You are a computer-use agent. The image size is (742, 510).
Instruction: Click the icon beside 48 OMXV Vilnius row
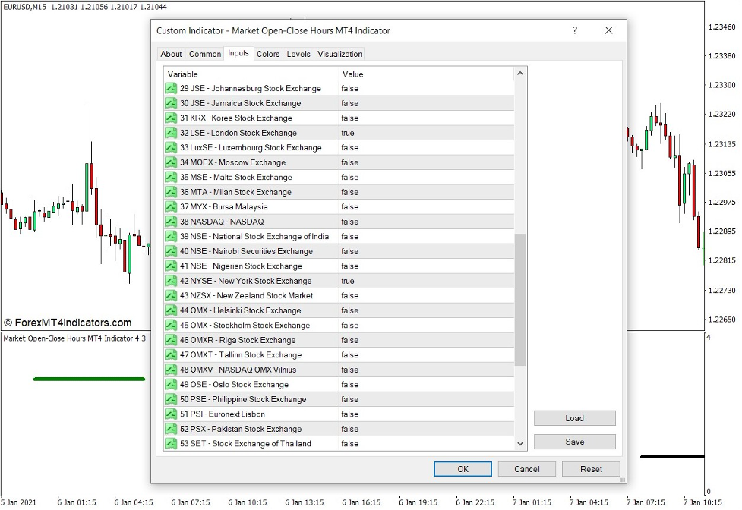click(171, 370)
